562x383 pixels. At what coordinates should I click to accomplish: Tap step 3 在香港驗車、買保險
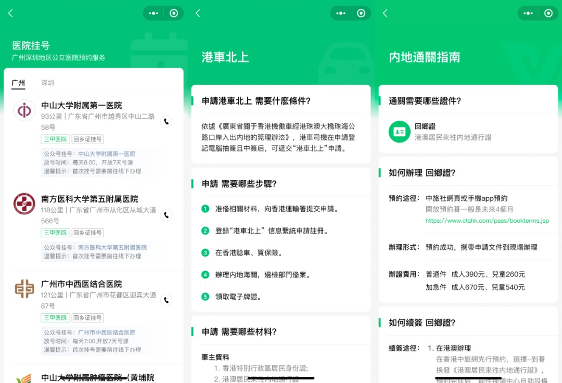point(249,253)
